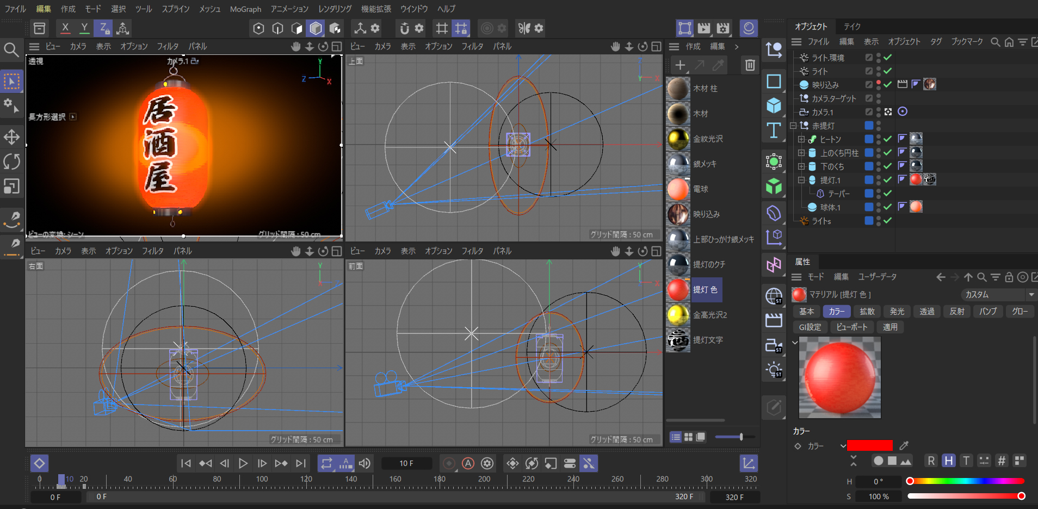1038x509 pixels.
Task: Select the Rotate tool in left toolbar
Action: (x=11, y=162)
